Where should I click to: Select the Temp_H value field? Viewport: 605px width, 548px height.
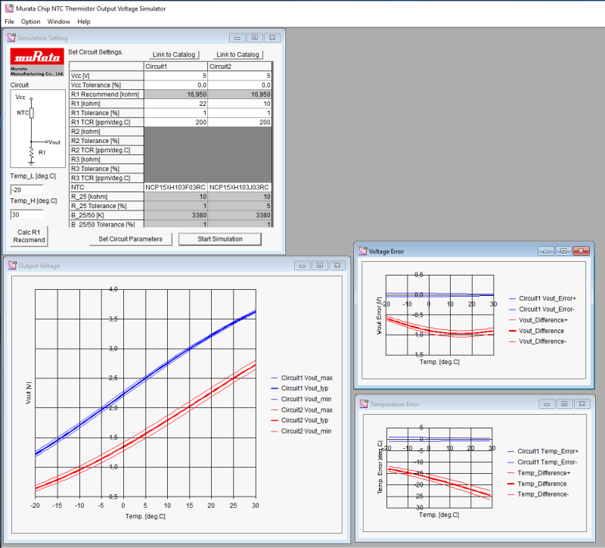26,214
